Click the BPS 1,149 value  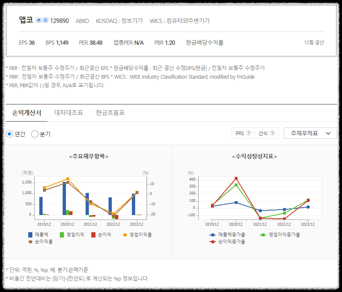57,43
